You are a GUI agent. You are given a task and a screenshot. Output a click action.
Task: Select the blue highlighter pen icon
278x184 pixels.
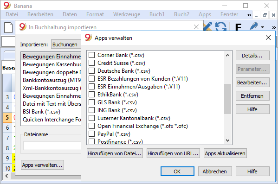point(254,26)
